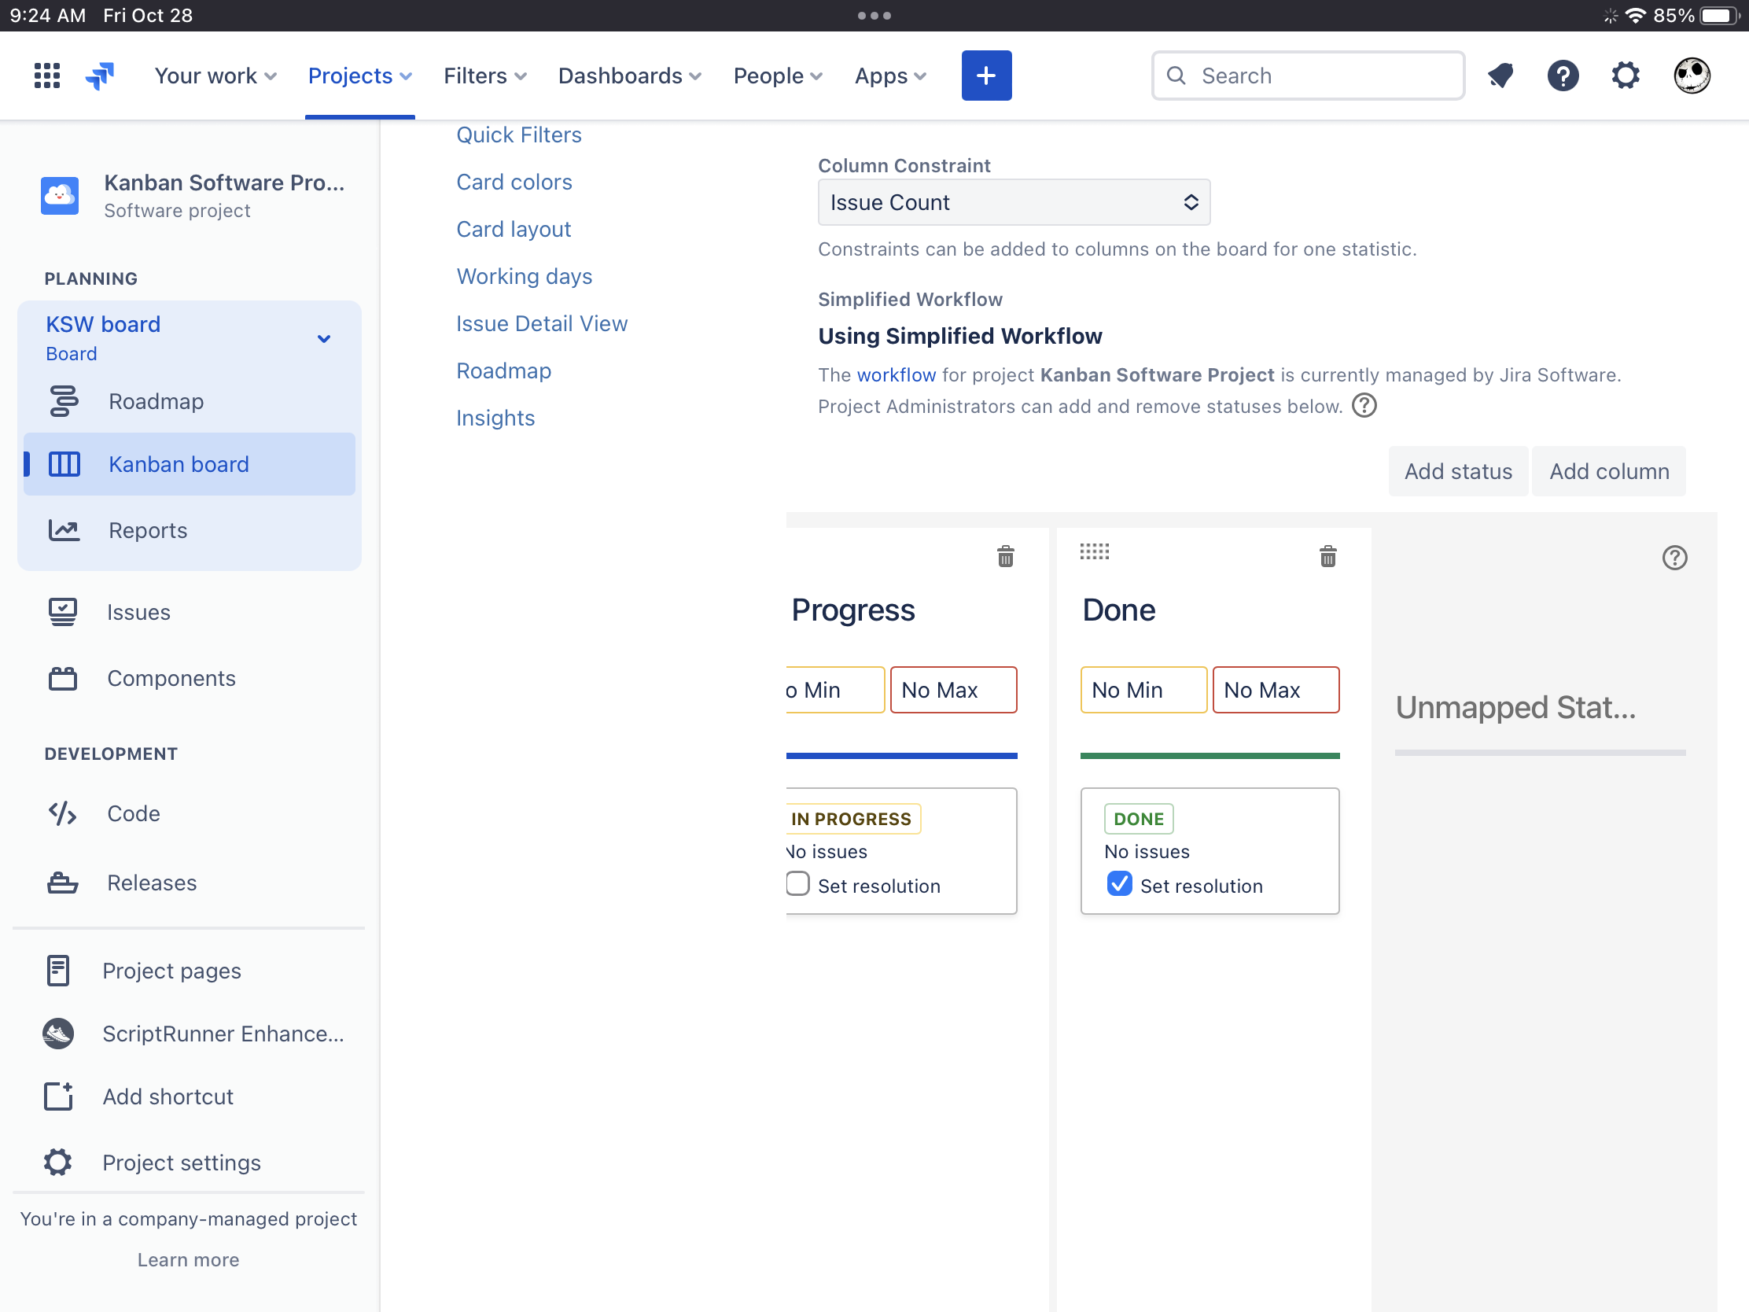Screen dimensions: 1749x1312
Task: Open Releases in the sidebar
Action: (x=152, y=883)
